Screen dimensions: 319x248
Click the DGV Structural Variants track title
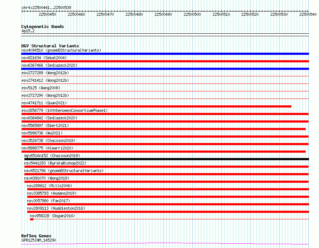tap(50, 46)
